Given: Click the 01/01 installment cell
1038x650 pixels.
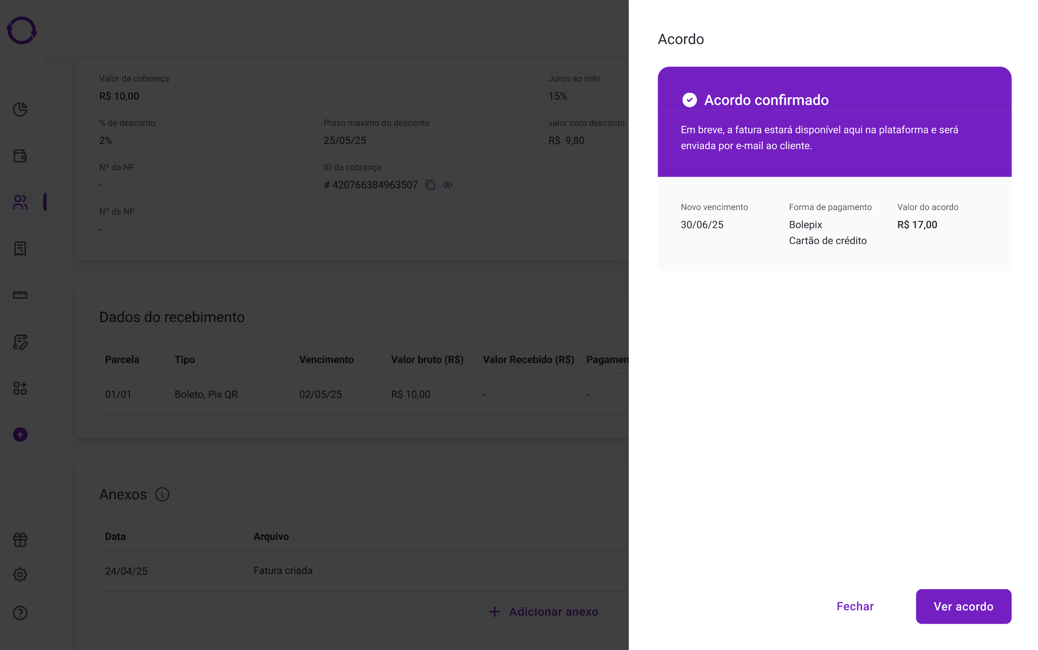Looking at the screenshot, I should click(x=118, y=394).
